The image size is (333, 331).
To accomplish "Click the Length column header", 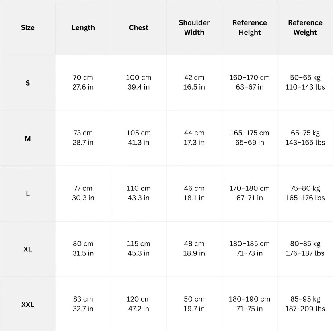I will tap(83, 28).
